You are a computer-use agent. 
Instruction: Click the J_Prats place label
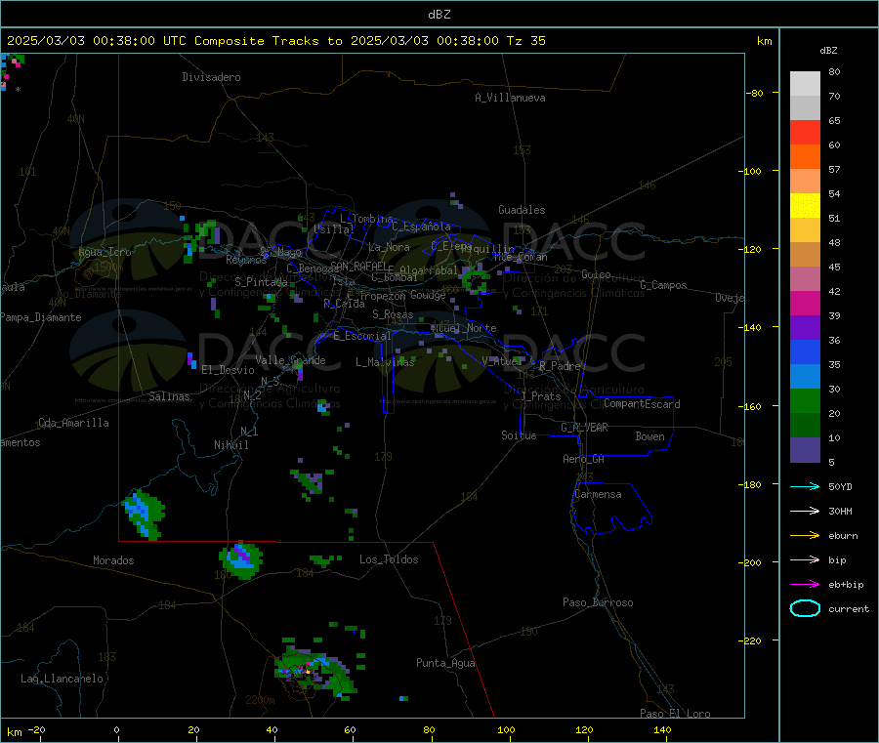point(540,396)
